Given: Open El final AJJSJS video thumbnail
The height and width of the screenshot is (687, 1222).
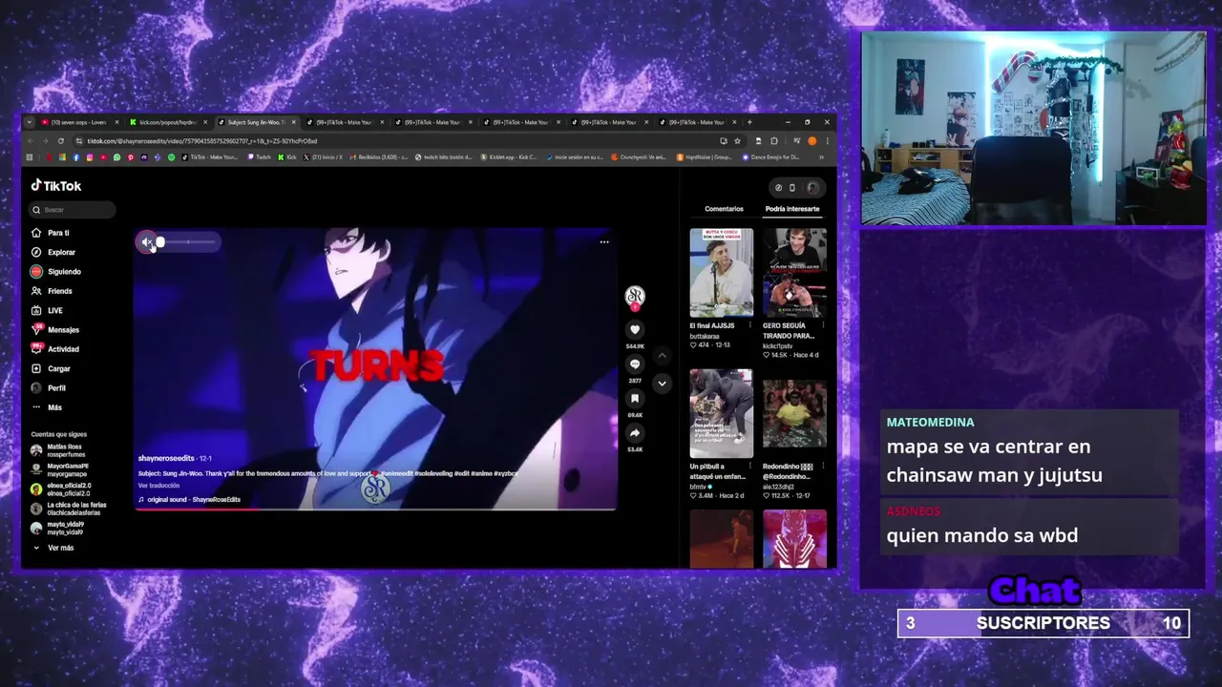Looking at the screenshot, I should point(721,273).
